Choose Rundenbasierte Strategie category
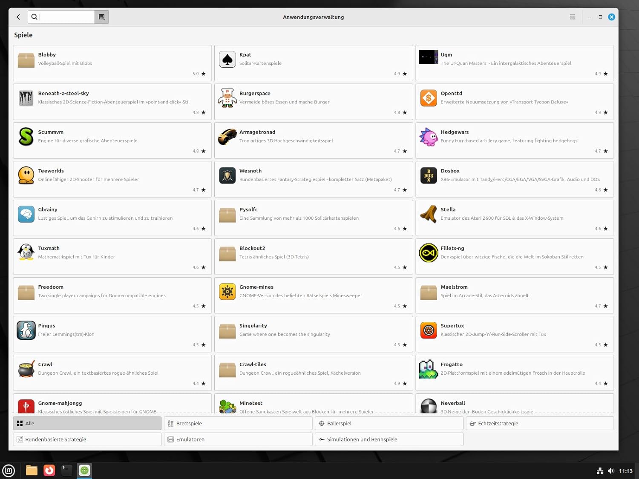Image resolution: width=639 pixels, height=479 pixels. 87,439
